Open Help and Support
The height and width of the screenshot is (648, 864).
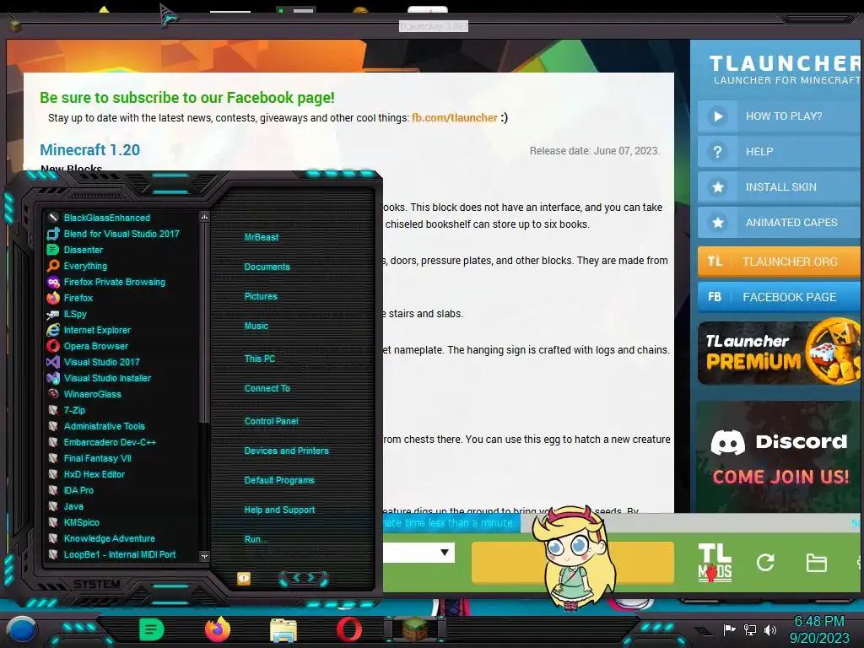(279, 510)
